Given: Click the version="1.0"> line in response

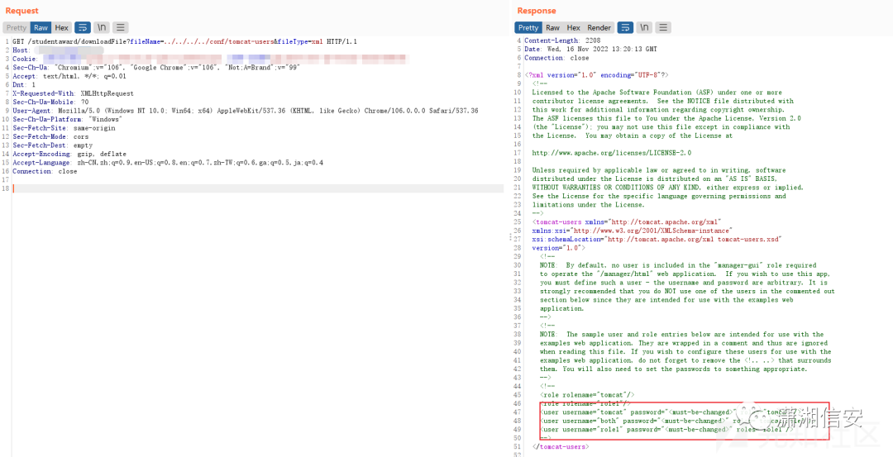Looking at the screenshot, I should pyautogui.click(x=558, y=248).
